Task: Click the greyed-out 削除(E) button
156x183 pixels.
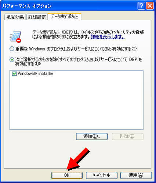Action: coord(127,136)
